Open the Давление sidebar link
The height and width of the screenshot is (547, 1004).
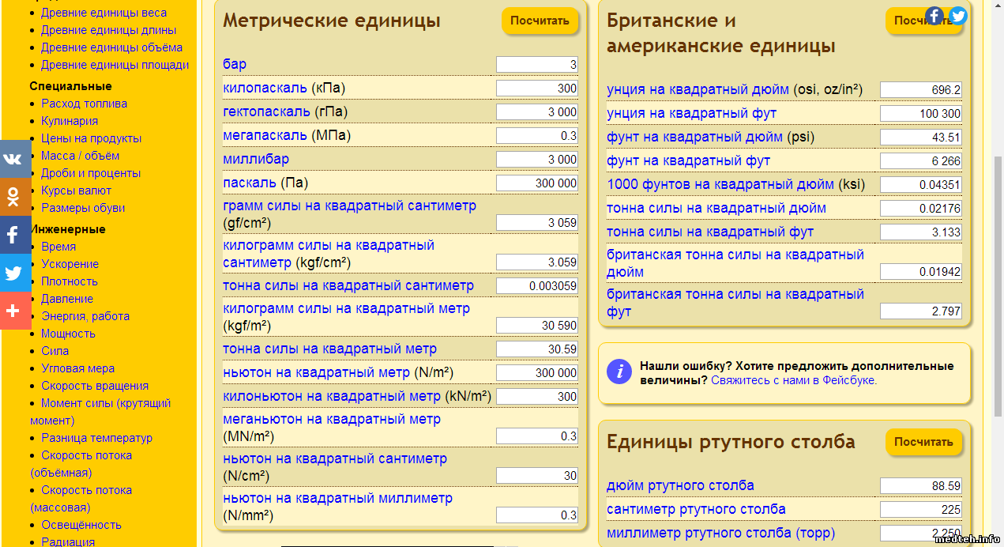(67, 299)
